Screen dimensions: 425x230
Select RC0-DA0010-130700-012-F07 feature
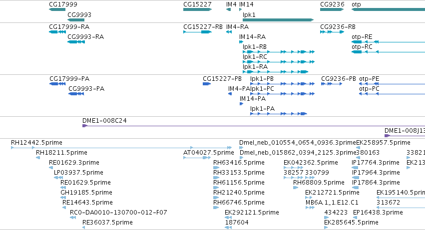pos(73,218)
